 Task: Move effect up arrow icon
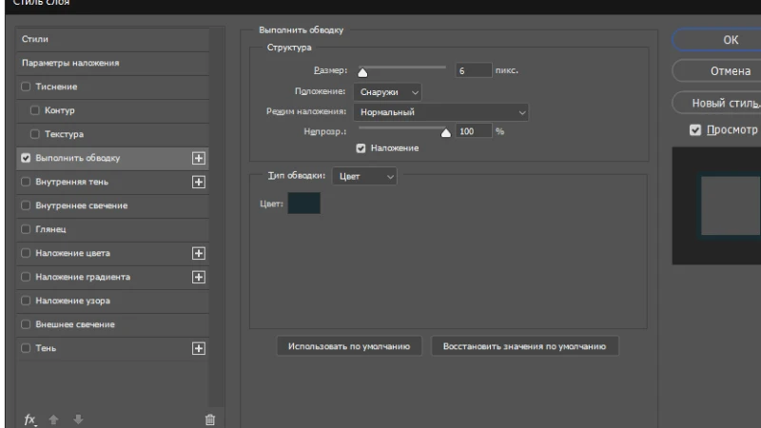click(x=54, y=419)
